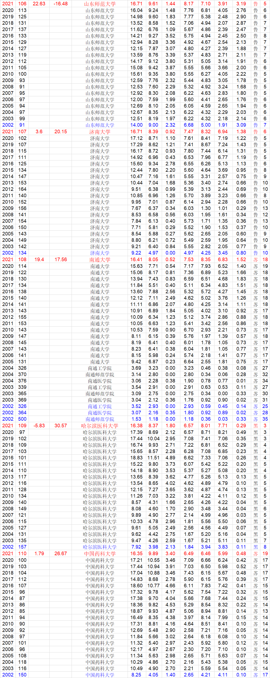
Task: Click rank 500 in 南通师范学院 2002 row
Action: point(22,419)
